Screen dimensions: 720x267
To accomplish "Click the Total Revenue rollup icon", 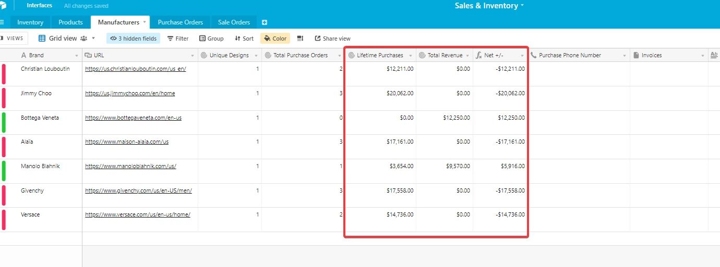I will pyautogui.click(x=422, y=55).
